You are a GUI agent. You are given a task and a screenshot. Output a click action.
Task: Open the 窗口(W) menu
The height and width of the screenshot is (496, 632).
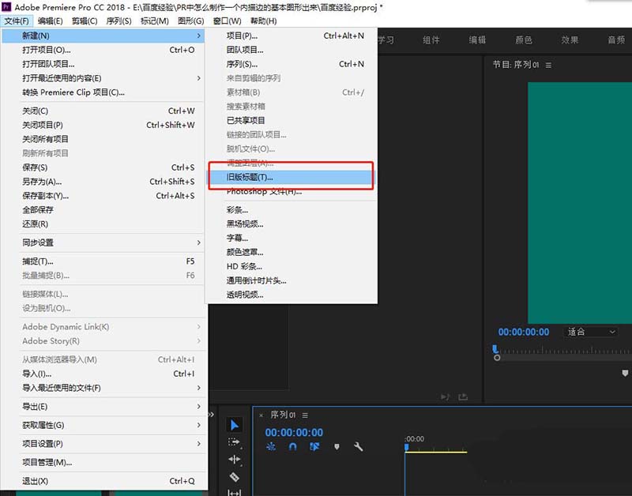[228, 21]
